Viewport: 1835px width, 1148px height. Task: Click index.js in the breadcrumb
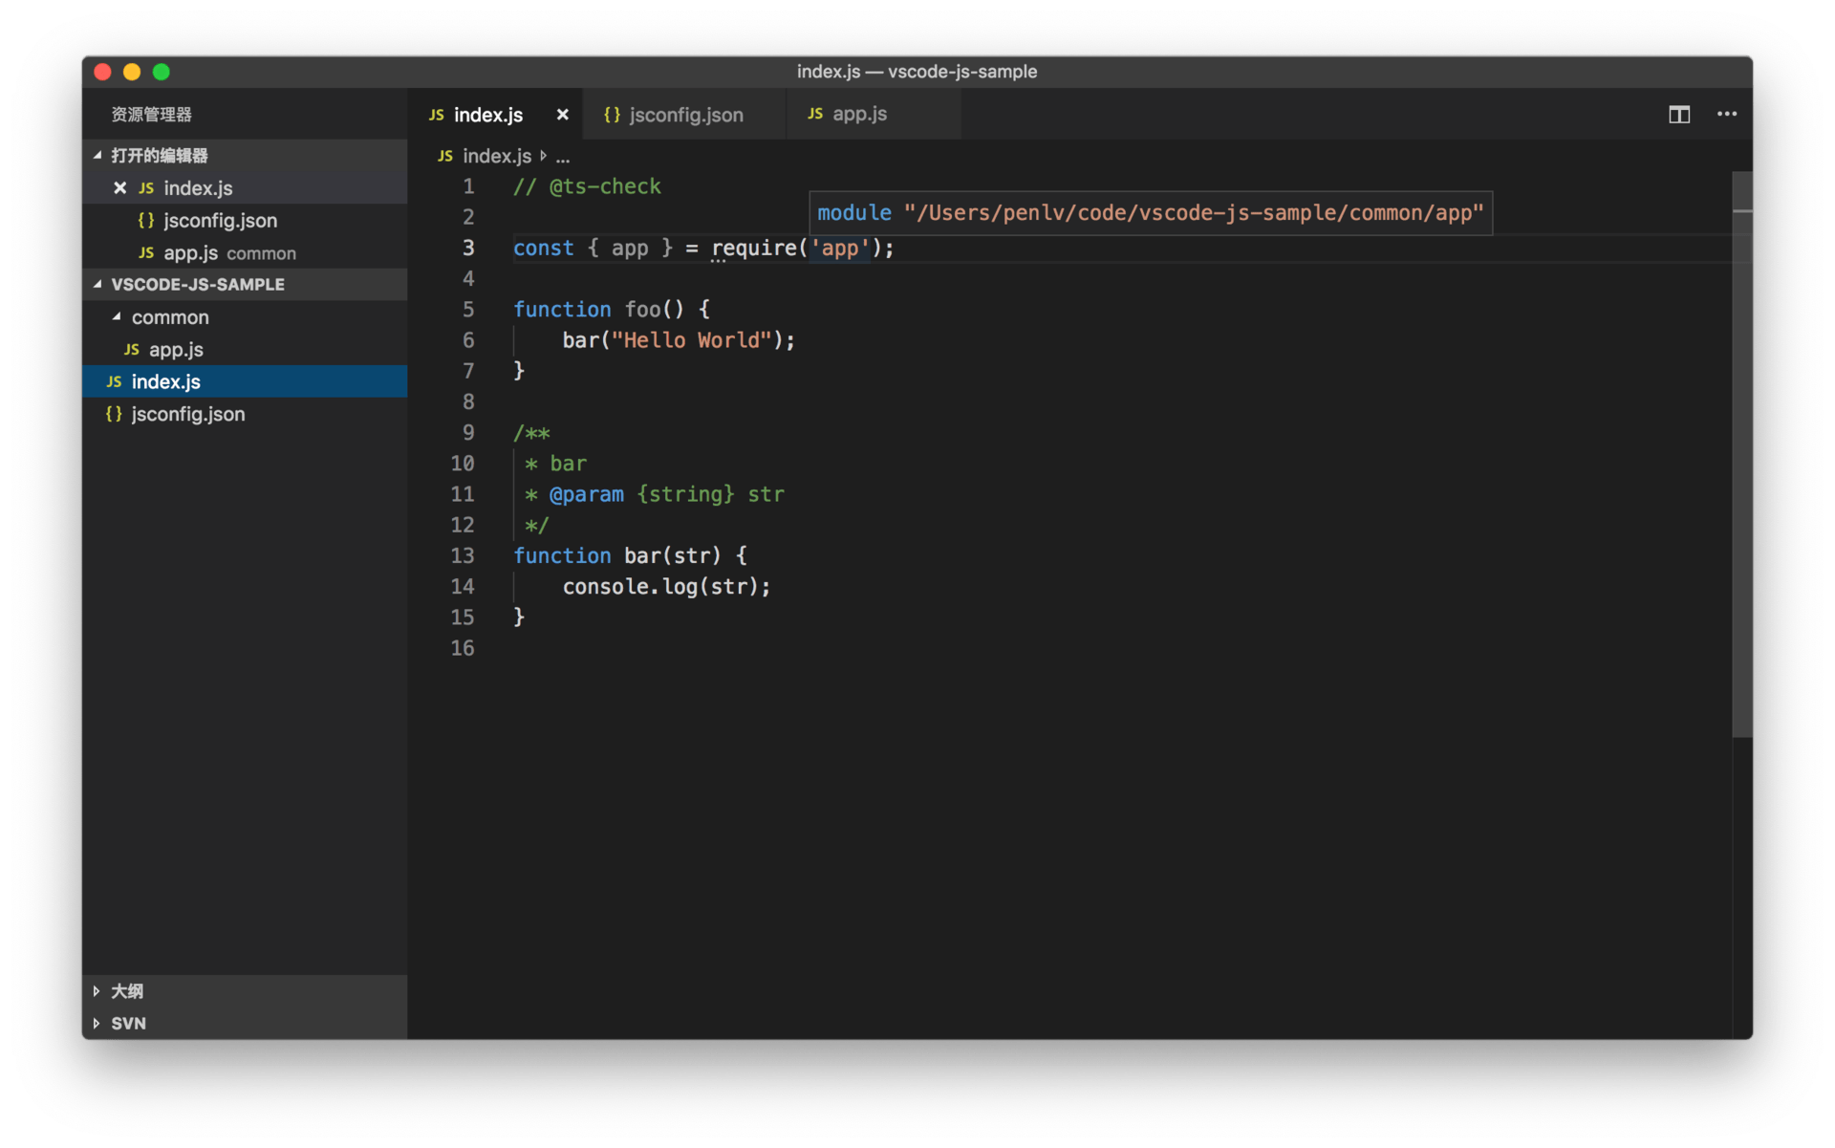[x=497, y=156]
